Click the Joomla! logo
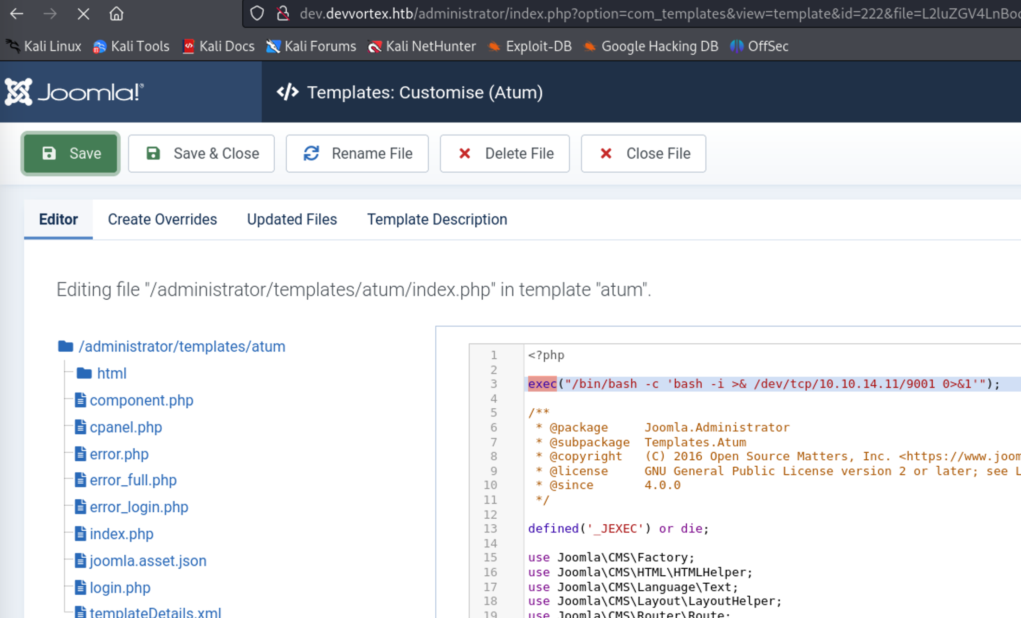The image size is (1021, 618). (x=74, y=92)
